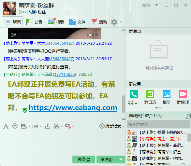Open the emoji smiley picker
Image resolution: width=191 pixels, height=166 pixels.
pyautogui.click(x=15, y=126)
